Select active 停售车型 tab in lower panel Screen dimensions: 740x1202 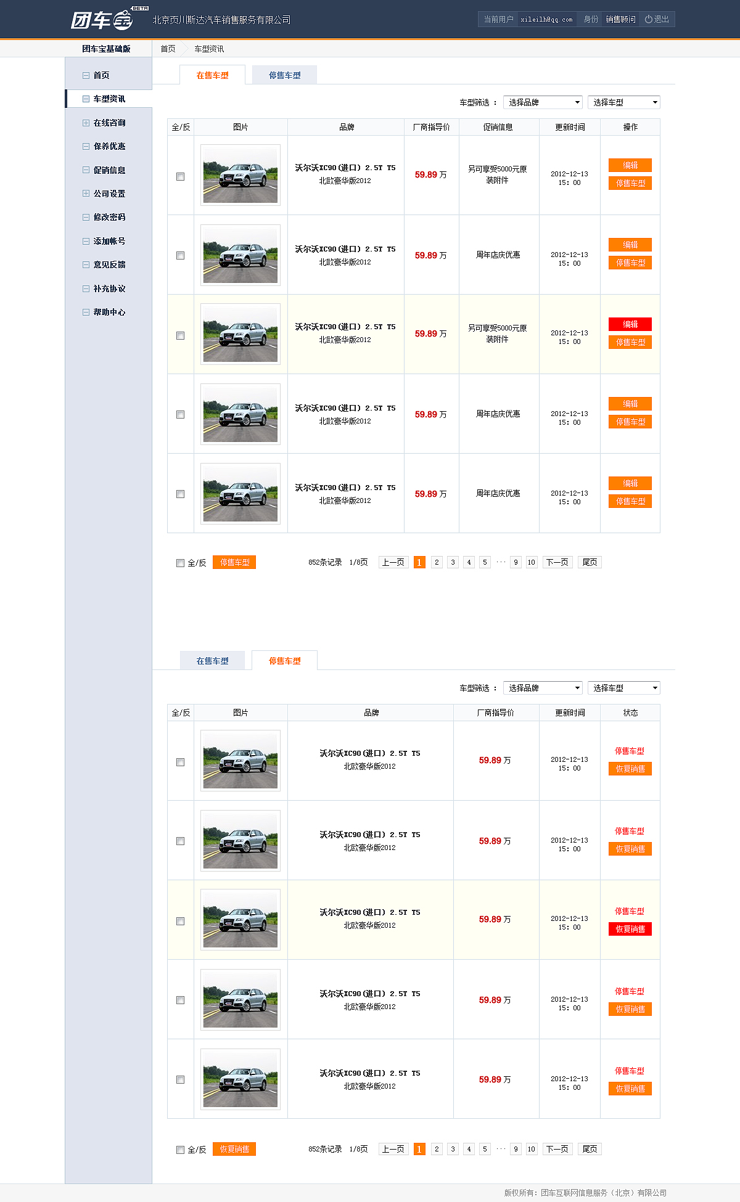tap(284, 661)
